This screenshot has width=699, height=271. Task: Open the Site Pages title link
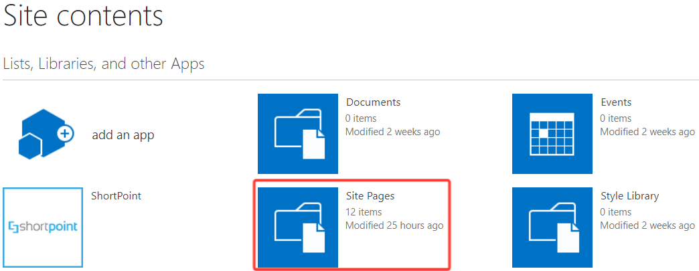click(x=370, y=195)
